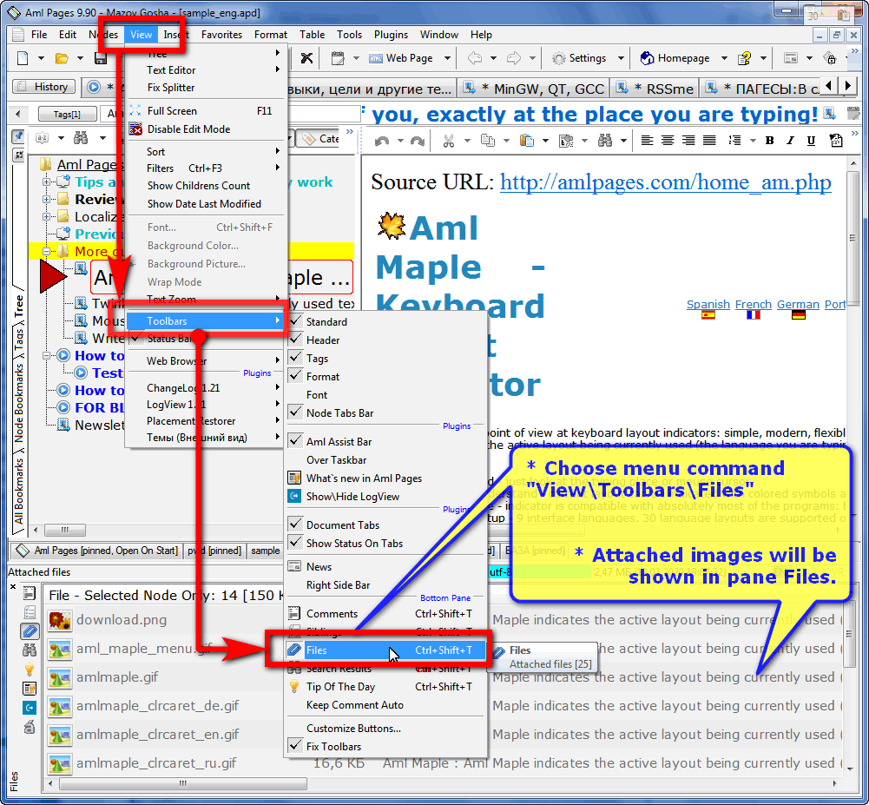Center the text alignment
The image size is (869, 805).
(668, 141)
